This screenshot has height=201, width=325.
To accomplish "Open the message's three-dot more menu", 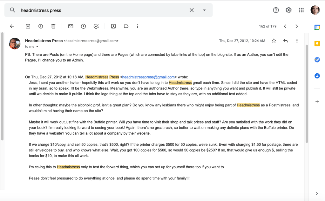I will pyautogui.click(x=297, y=41).
